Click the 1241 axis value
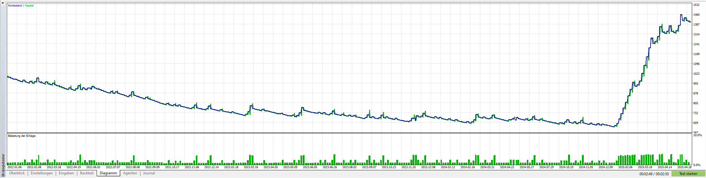 coord(696,44)
